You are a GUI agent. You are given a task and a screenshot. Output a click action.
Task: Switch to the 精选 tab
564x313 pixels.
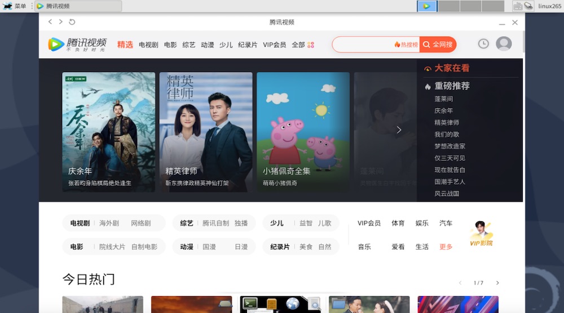(x=125, y=44)
